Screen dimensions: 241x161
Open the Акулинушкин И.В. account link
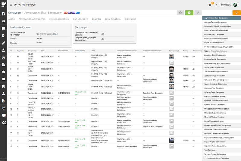pyautogui.click(x=49, y=34)
